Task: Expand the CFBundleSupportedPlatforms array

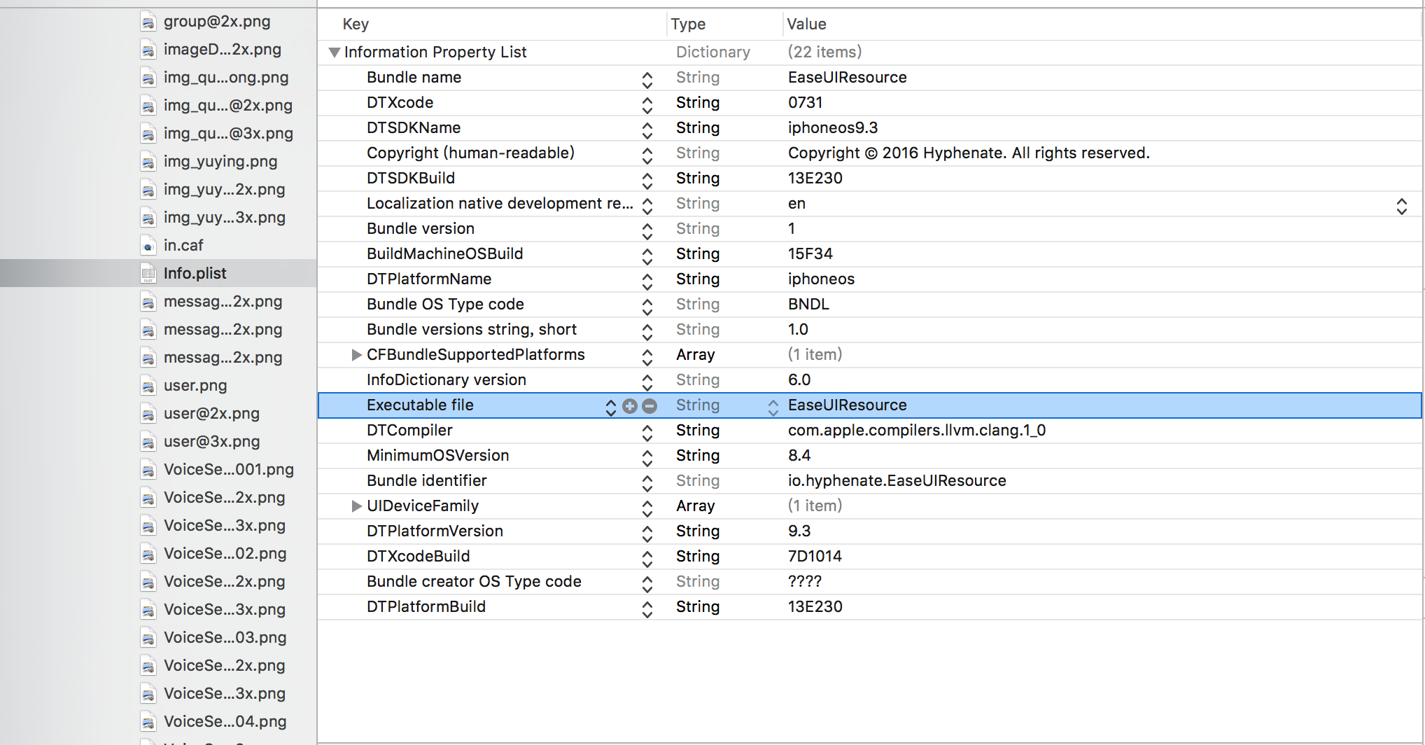Action: point(356,355)
